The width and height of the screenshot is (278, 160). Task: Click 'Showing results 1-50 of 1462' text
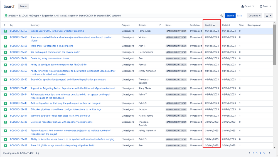click(x=18, y=153)
